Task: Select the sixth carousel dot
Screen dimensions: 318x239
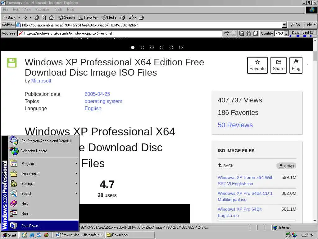Action: coord(181,47)
